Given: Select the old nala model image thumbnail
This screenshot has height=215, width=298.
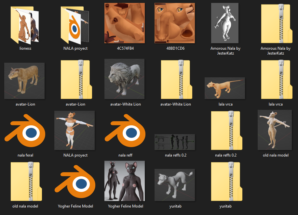Looking at the screenshot, I should click(x=275, y=130).
